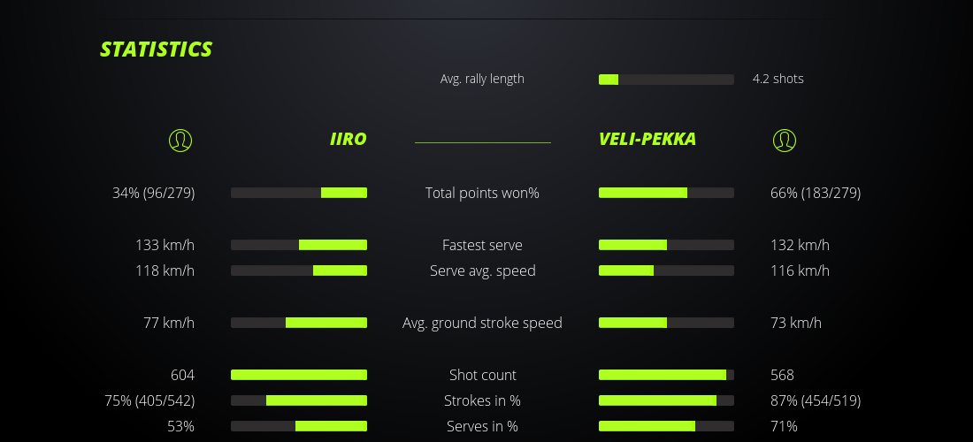Click Iiro's avg. ground stroke speed bar
The height and width of the screenshot is (442, 973).
tap(299, 323)
